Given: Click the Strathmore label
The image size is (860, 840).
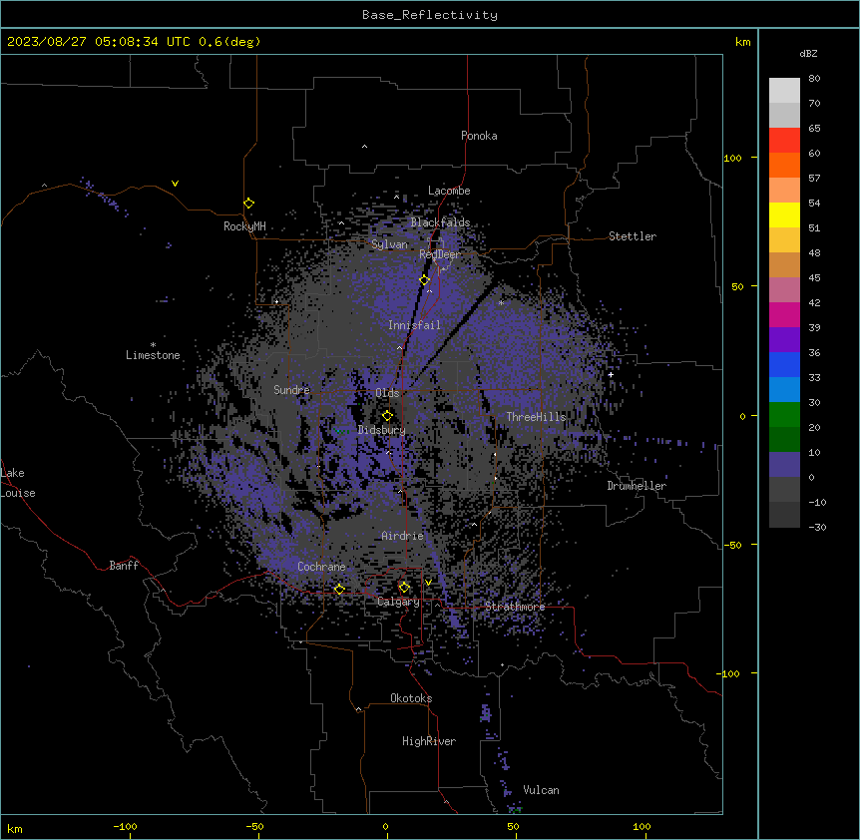Looking at the screenshot, I should [515, 607].
